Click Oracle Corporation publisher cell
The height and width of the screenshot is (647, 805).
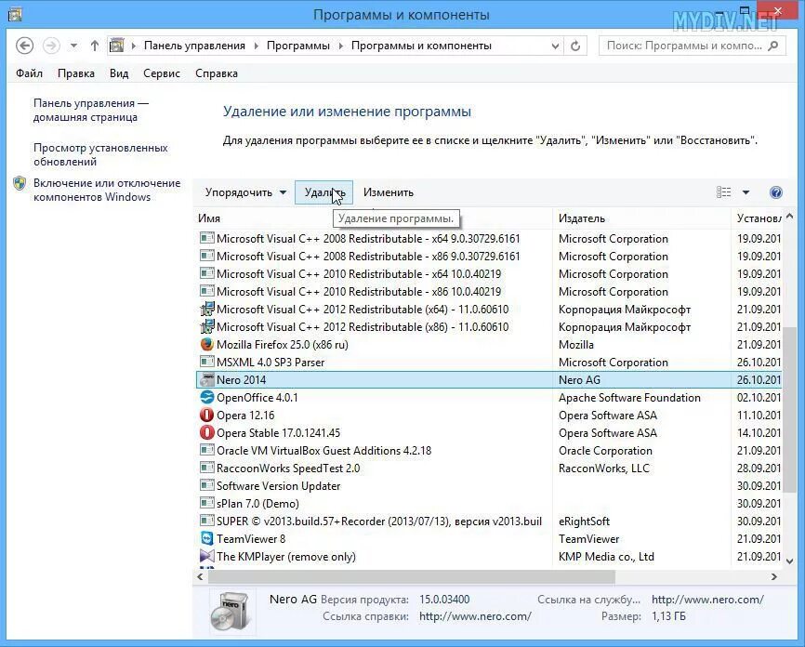click(x=605, y=450)
